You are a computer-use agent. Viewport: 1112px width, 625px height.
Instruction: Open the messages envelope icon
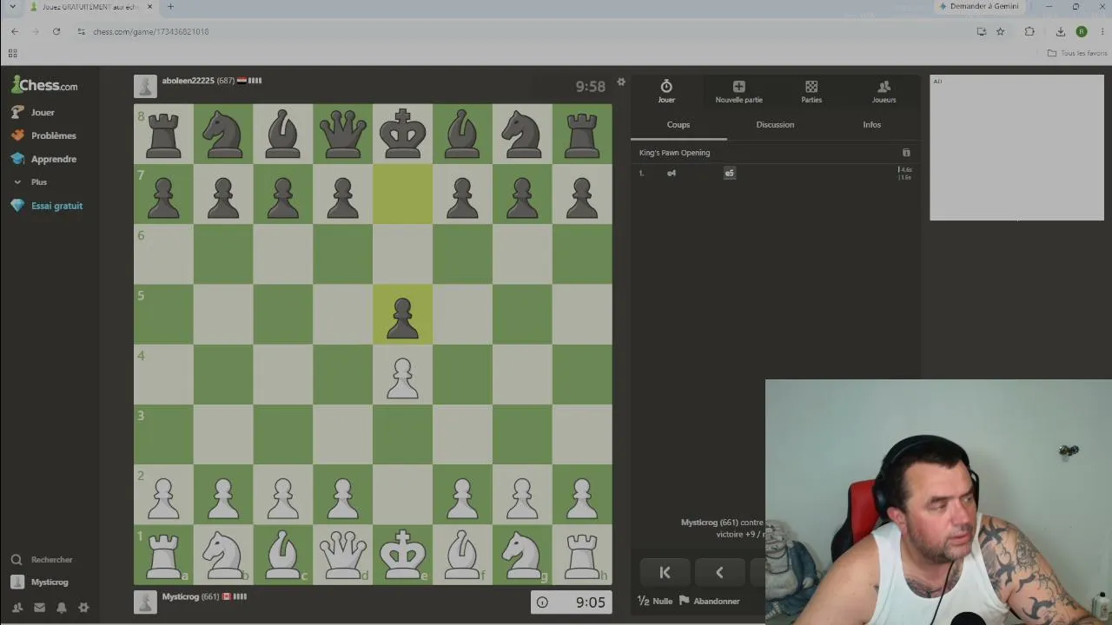[x=39, y=608]
